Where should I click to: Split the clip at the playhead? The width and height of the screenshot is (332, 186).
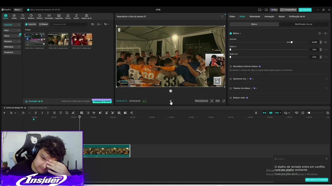pyautogui.click(x=36, y=113)
